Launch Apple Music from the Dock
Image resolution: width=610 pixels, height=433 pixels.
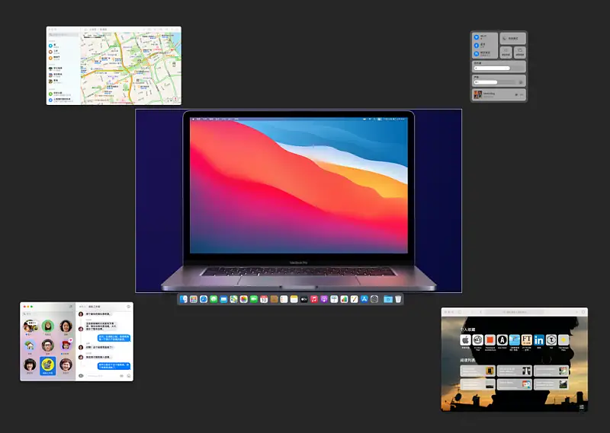(x=314, y=299)
